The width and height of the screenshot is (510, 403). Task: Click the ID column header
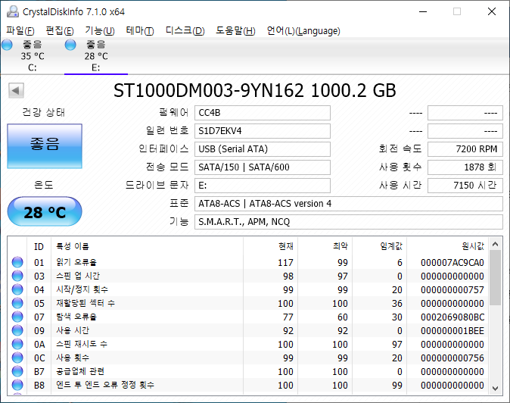(x=39, y=246)
